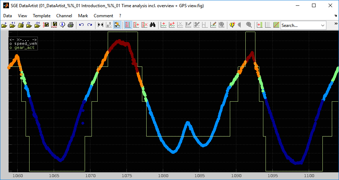339x180 pixels.
Task: Click the MATLAB logo in the title bar
Action: (6, 6)
